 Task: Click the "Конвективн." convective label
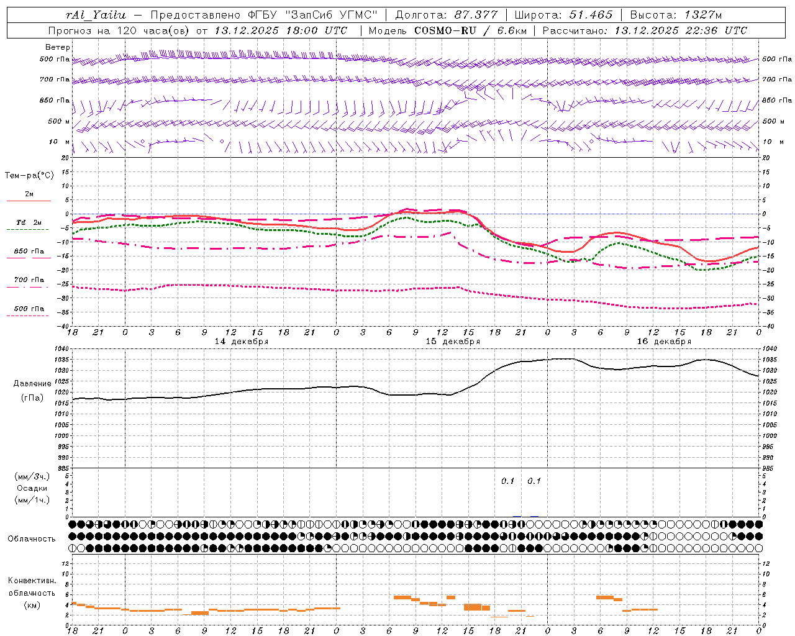32,581
